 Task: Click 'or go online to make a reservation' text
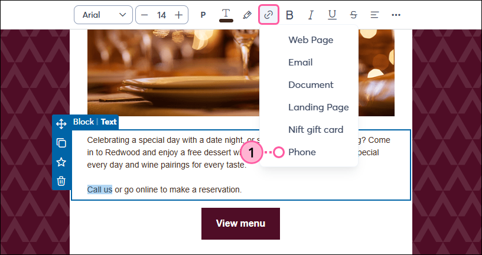click(x=178, y=190)
